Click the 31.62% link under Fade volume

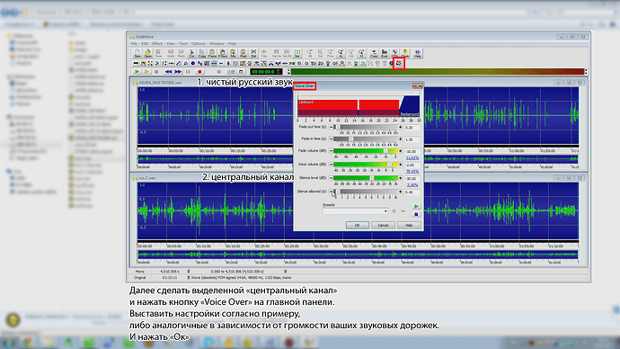click(412, 158)
